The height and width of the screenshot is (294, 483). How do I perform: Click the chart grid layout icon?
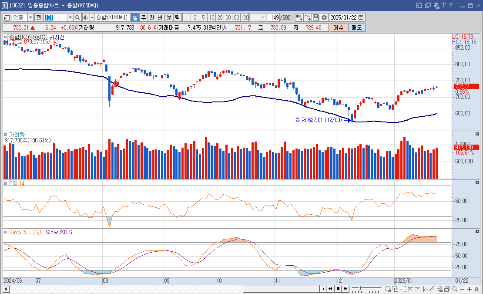[x=388, y=289]
